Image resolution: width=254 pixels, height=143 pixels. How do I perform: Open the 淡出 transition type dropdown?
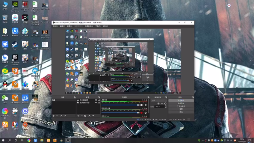coord(159,100)
